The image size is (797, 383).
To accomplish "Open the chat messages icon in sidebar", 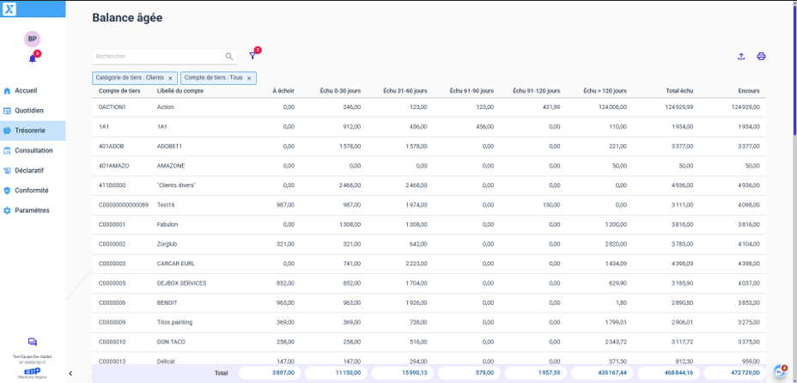I will click(x=33, y=342).
